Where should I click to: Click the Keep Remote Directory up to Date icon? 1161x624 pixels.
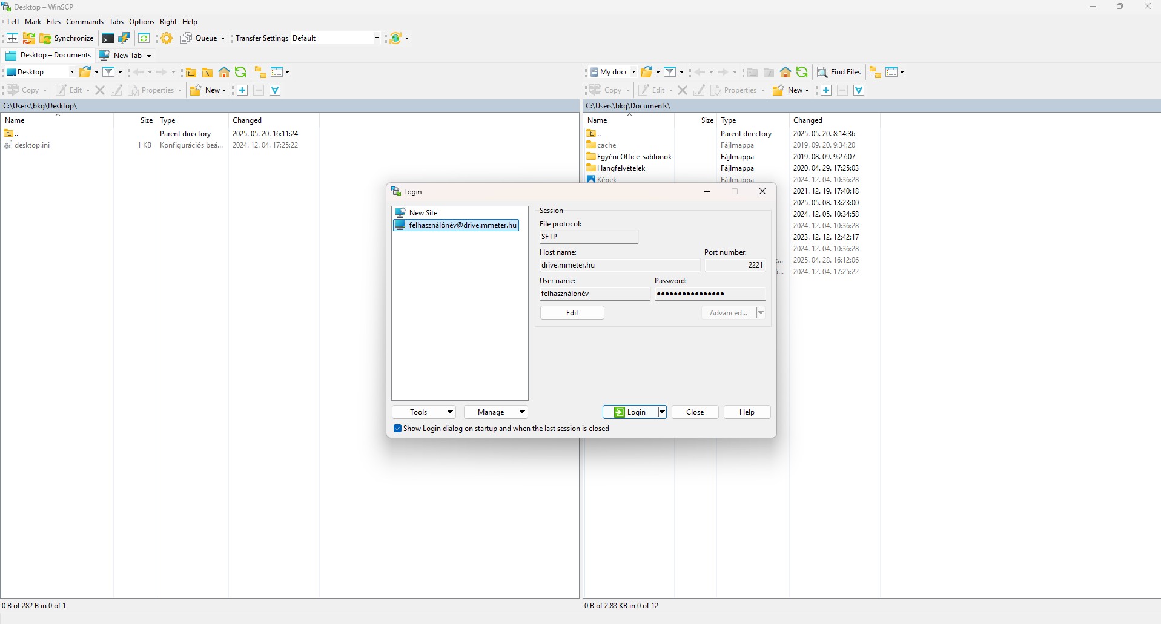(x=29, y=38)
